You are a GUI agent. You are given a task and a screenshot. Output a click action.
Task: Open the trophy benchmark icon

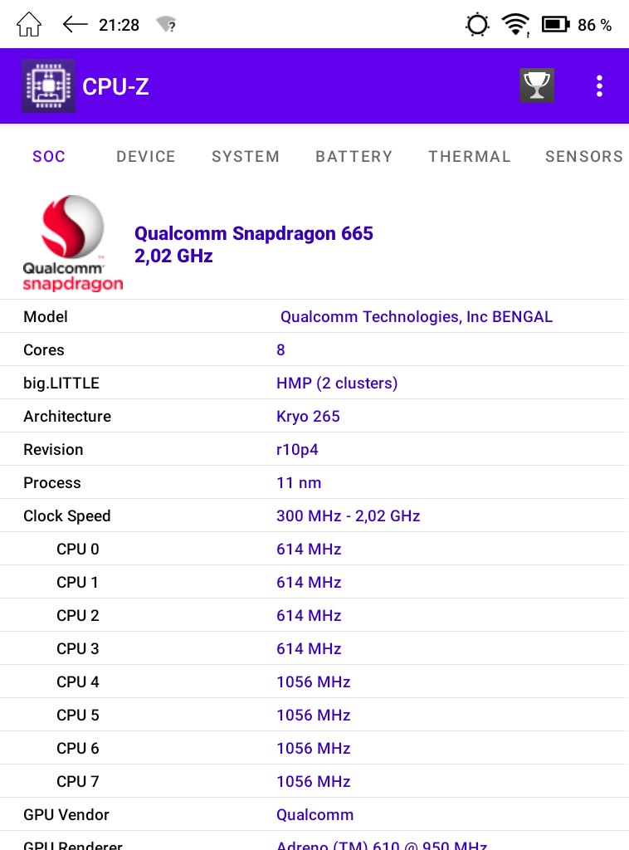(x=537, y=85)
